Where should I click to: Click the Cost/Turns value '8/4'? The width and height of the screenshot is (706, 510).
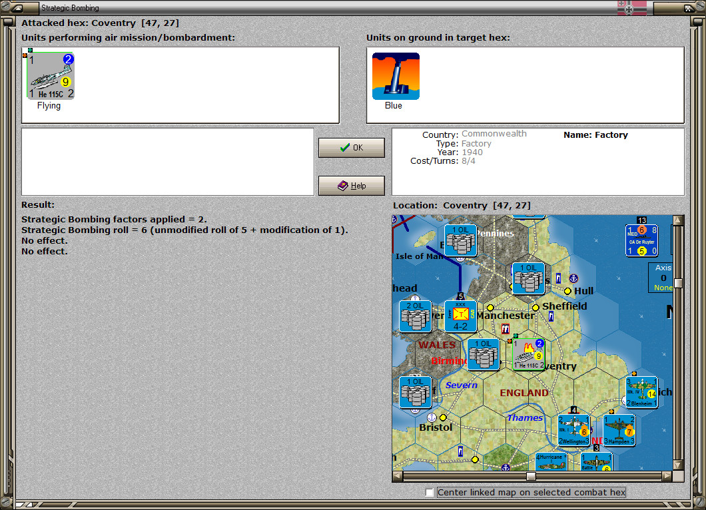pyautogui.click(x=468, y=160)
